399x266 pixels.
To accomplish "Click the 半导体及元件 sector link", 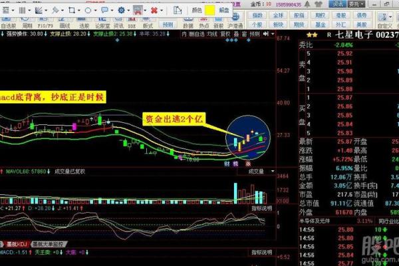I will click(x=315, y=221).
